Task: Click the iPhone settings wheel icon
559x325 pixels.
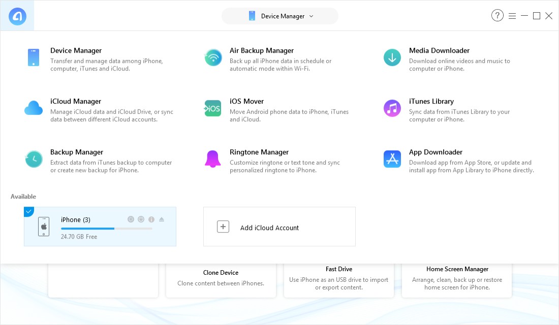Action: click(131, 219)
